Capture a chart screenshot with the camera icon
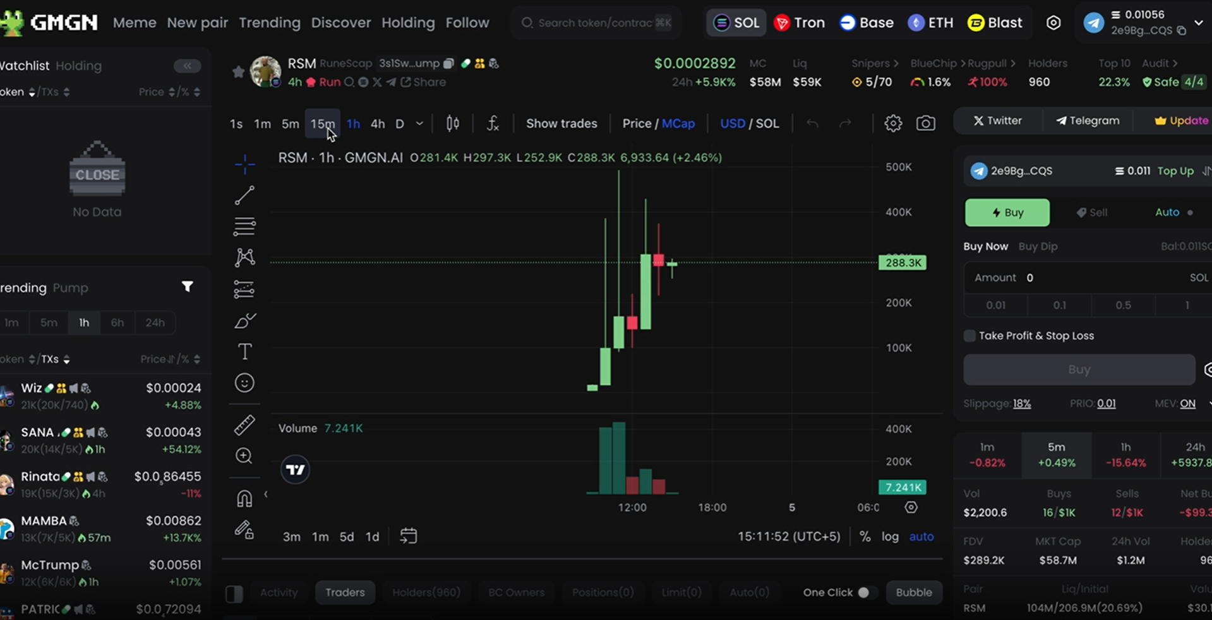The height and width of the screenshot is (620, 1212). tap(925, 123)
